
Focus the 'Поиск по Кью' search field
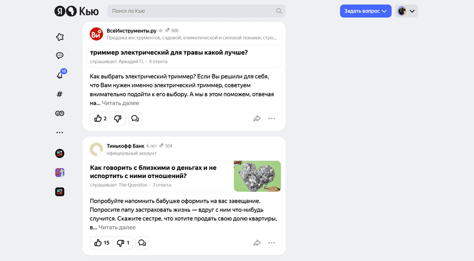(x=196, y=11)
